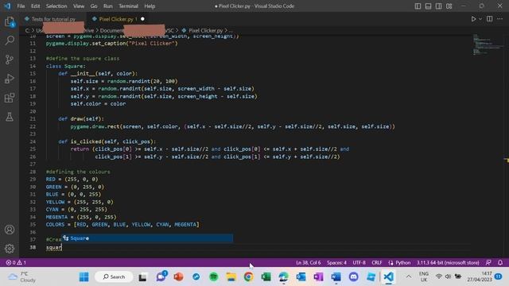Open the Search view in activity bar
Screen dimensions: 509x286
[x=10, y=41]
